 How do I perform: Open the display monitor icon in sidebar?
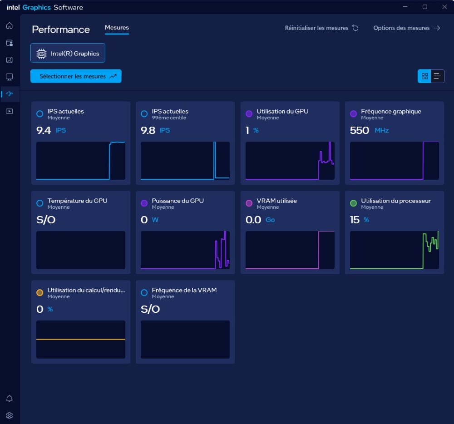click(x=10, y=77)
